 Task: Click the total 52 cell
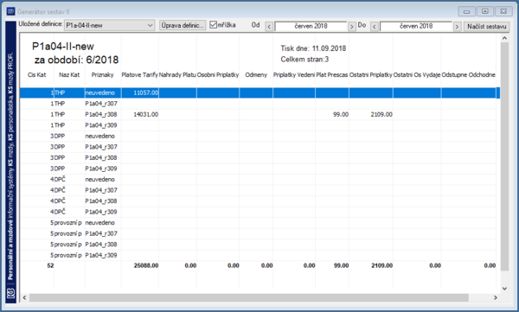[50, 265]
